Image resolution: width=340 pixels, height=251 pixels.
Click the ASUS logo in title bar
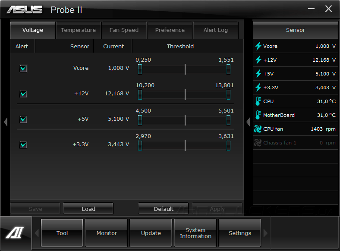[x=25, y=10]
